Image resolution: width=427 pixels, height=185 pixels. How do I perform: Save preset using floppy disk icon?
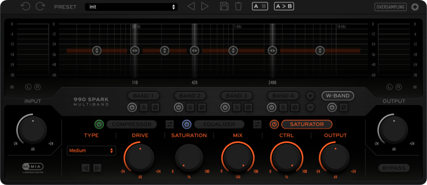tap(224, 6)
